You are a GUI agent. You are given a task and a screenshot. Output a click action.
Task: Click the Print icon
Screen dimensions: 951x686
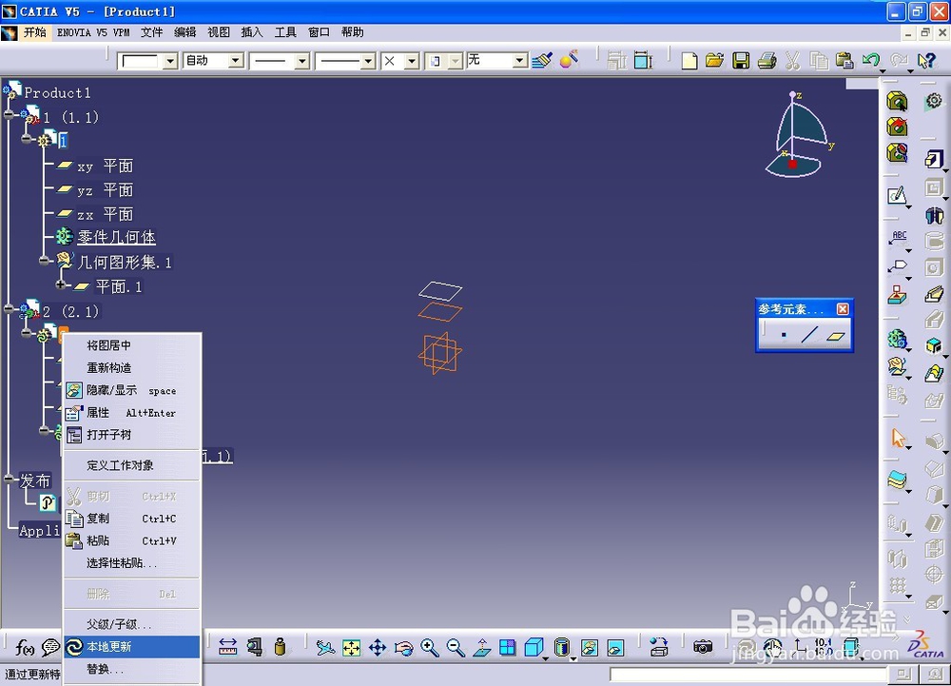coord(767,61)
